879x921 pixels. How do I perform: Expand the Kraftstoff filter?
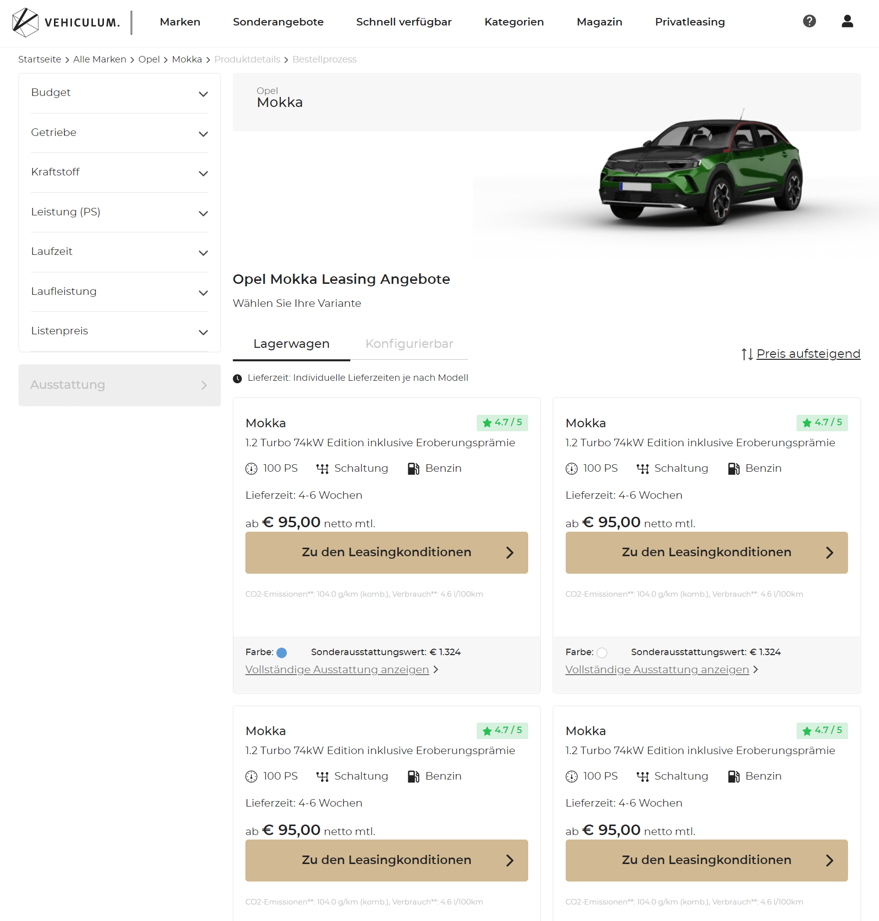[119, 172]
